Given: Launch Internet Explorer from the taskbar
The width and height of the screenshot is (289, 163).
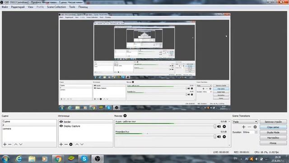Looking at the screenshot, I should coord(19,159).
